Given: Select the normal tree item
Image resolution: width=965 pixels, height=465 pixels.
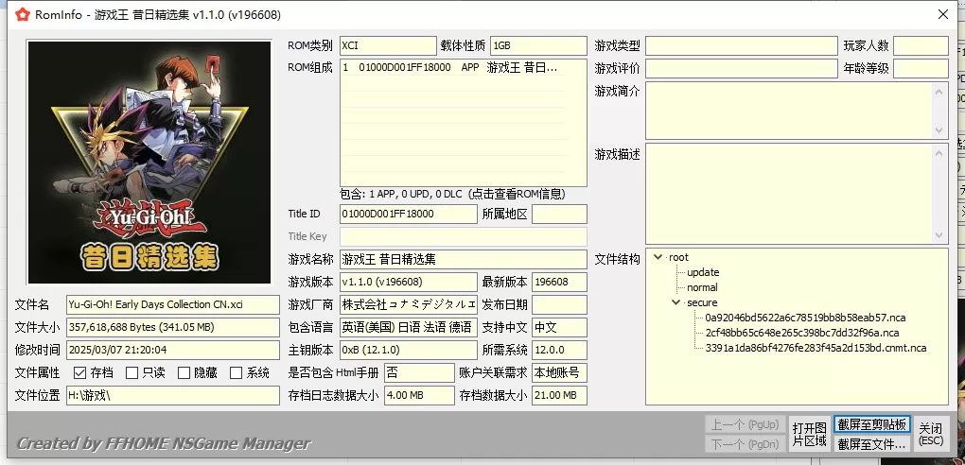Looking at the screenshot, I should tap(702, 287).
